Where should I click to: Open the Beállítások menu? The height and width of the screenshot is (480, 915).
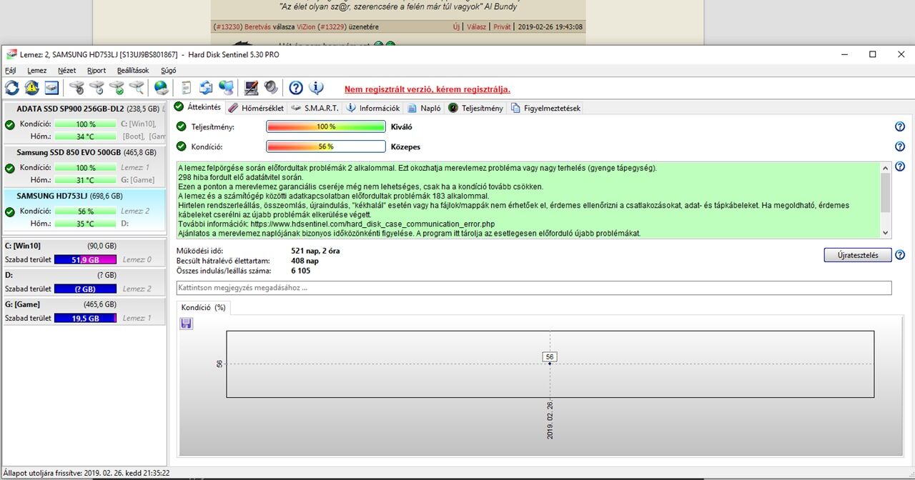[x=133, y=71]
